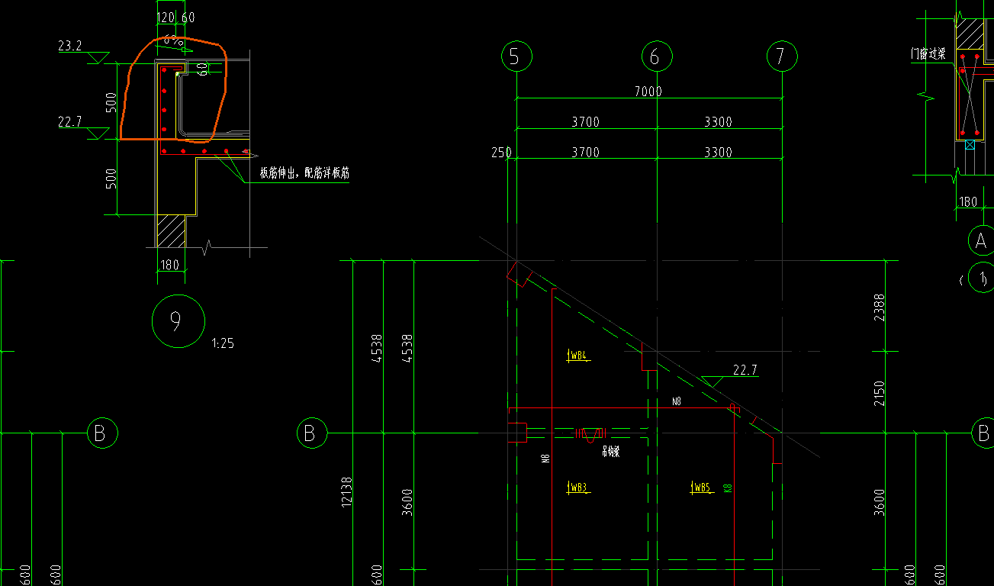The height and width of the screenshot is (586, 994).
Task: Select the 门窗过梁 title text
Action: tap(927, 53)
